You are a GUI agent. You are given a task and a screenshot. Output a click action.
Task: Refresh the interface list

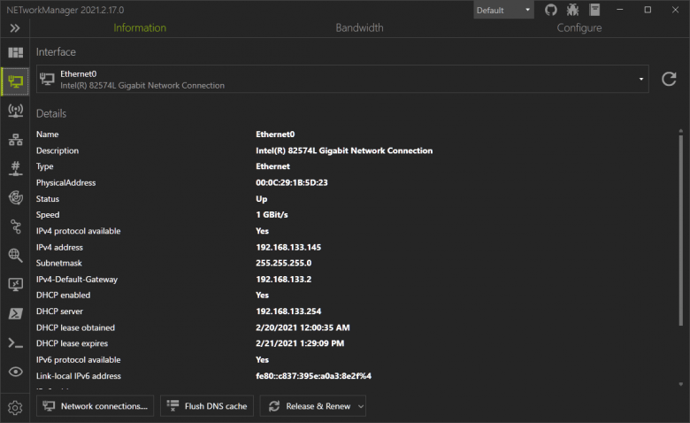pyautogui.click(x=669, y=79)
